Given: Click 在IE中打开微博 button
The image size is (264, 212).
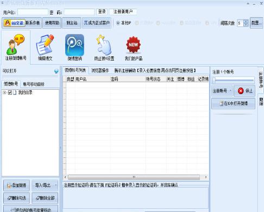Looking at the screenshot, I should click(233, 103).
